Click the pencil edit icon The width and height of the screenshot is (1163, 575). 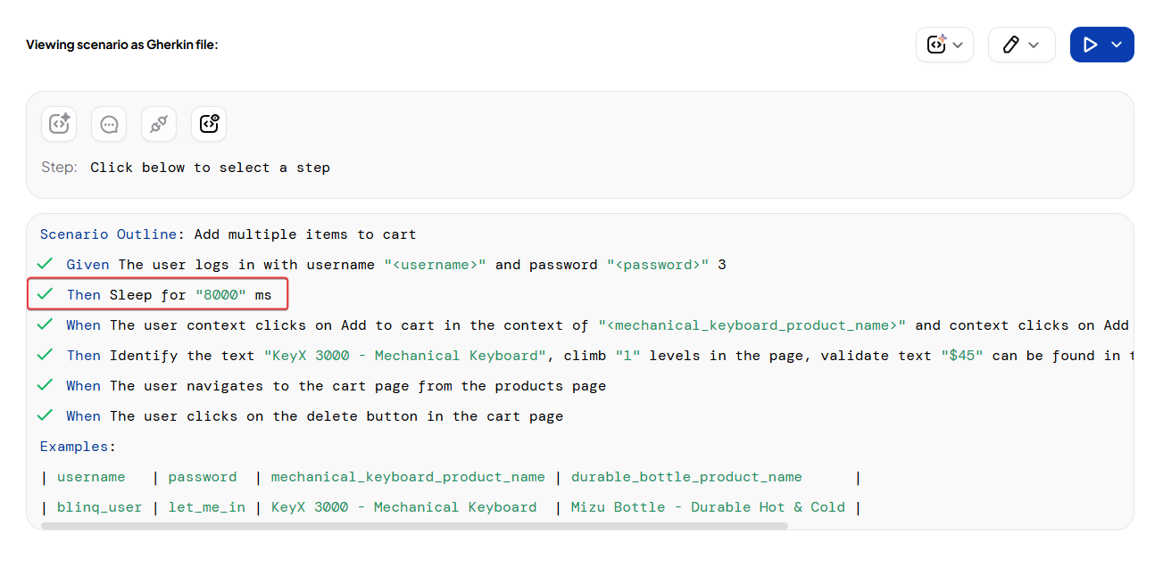coord(1010,45)
